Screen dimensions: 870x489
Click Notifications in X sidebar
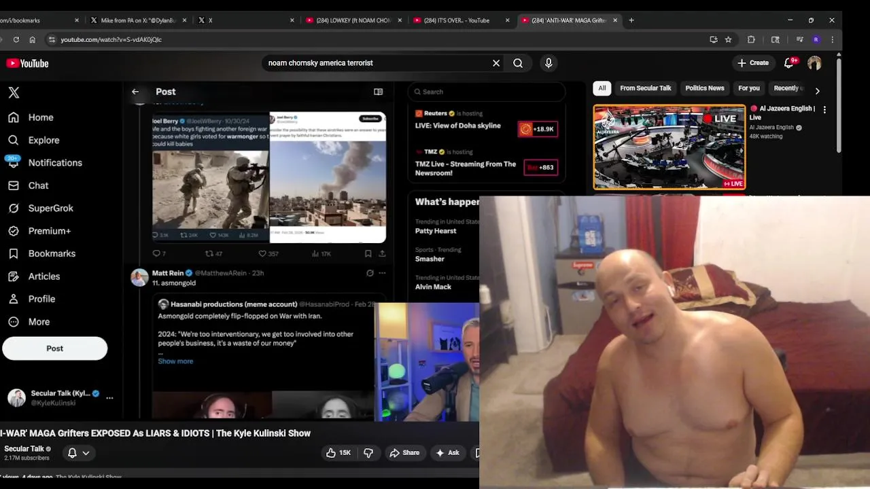45,163
